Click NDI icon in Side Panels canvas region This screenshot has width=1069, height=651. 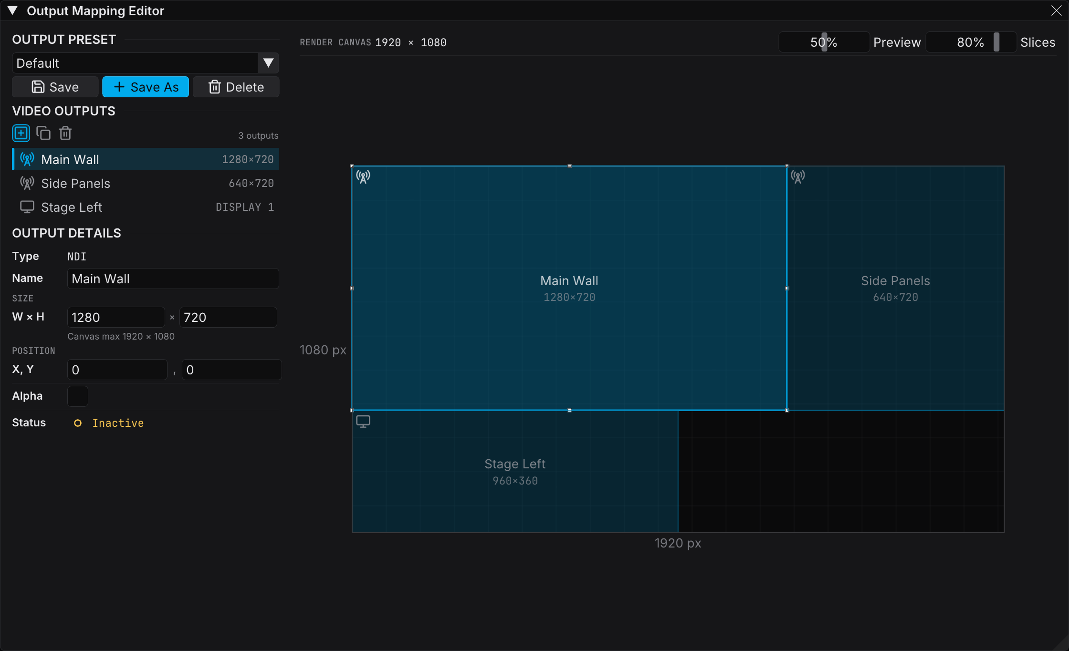point(798,177)
